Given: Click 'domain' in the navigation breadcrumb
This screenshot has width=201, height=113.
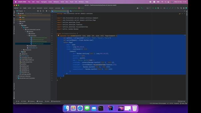Looking at the screenshot, I should (x=51, y=8).
